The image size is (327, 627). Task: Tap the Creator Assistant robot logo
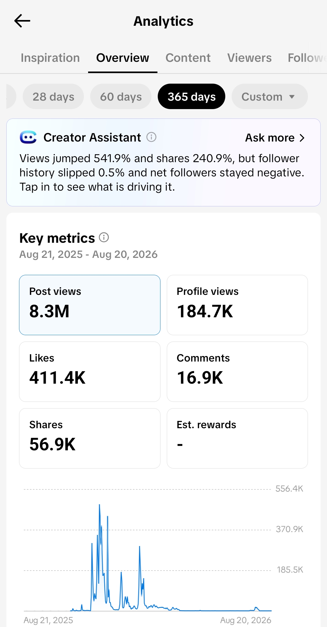point(28,137)
